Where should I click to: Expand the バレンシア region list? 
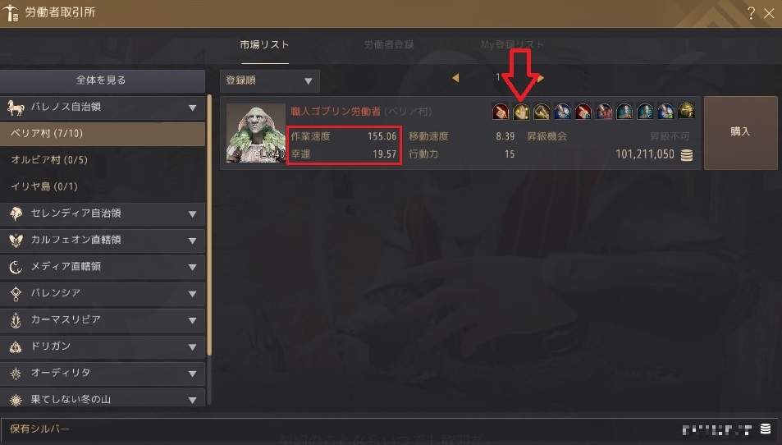tap(103, 293)
